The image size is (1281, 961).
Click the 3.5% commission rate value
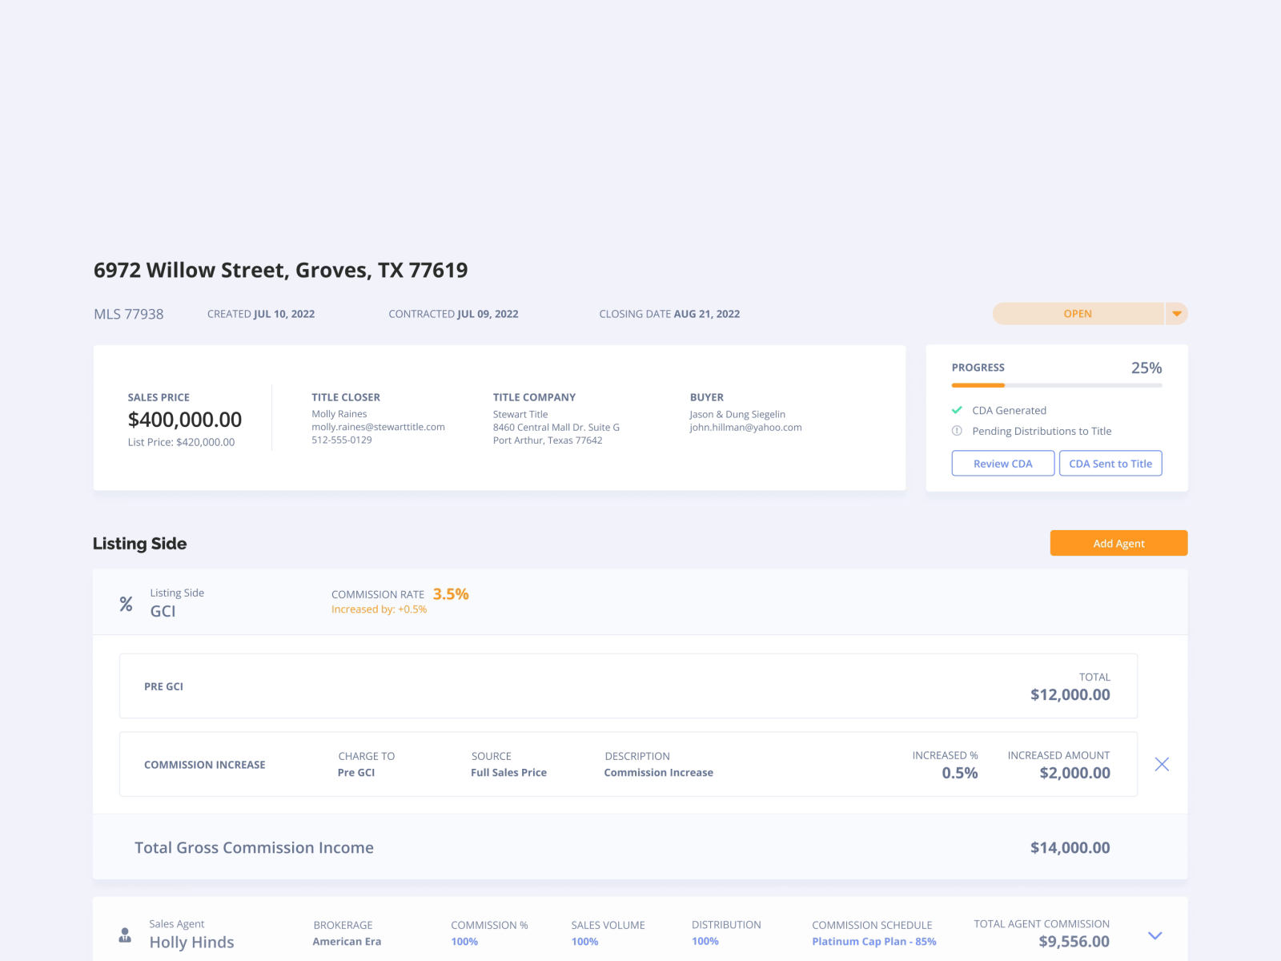451,593
